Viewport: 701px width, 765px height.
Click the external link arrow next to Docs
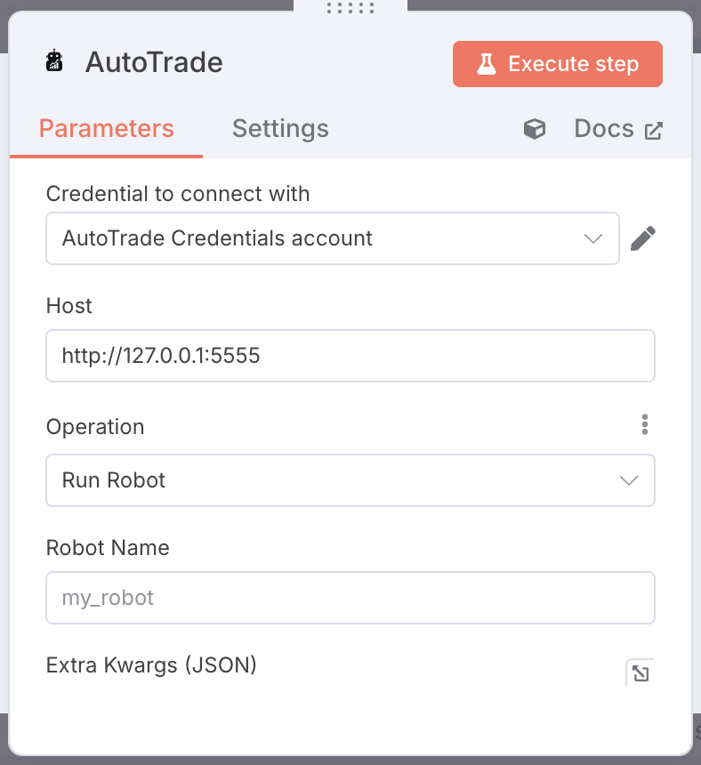tap(654, 130)
